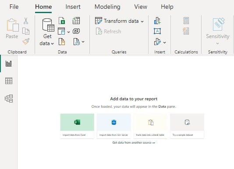
Task: Select Import data from SQL Server card
Action: point(114,126)
